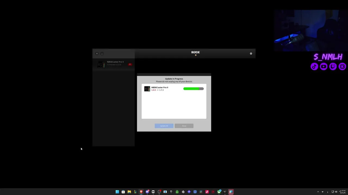
Task: Open the red circle app in the taskbar
Action: (x=213, y=192)
